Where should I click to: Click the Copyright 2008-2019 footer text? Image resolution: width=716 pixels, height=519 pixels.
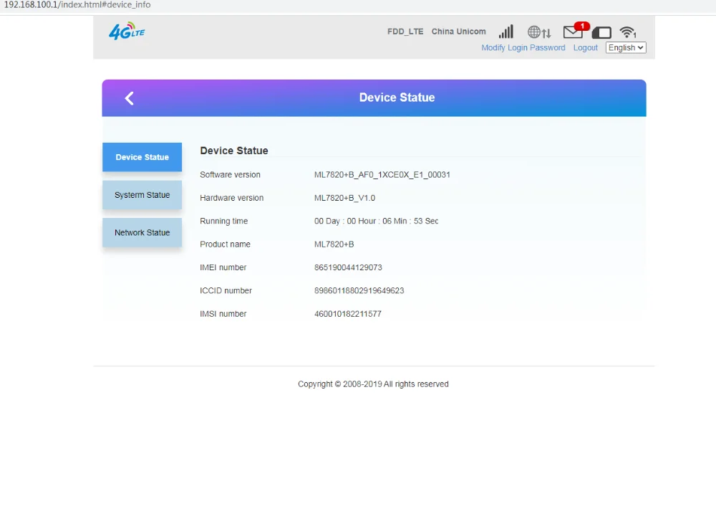[373, 384]
